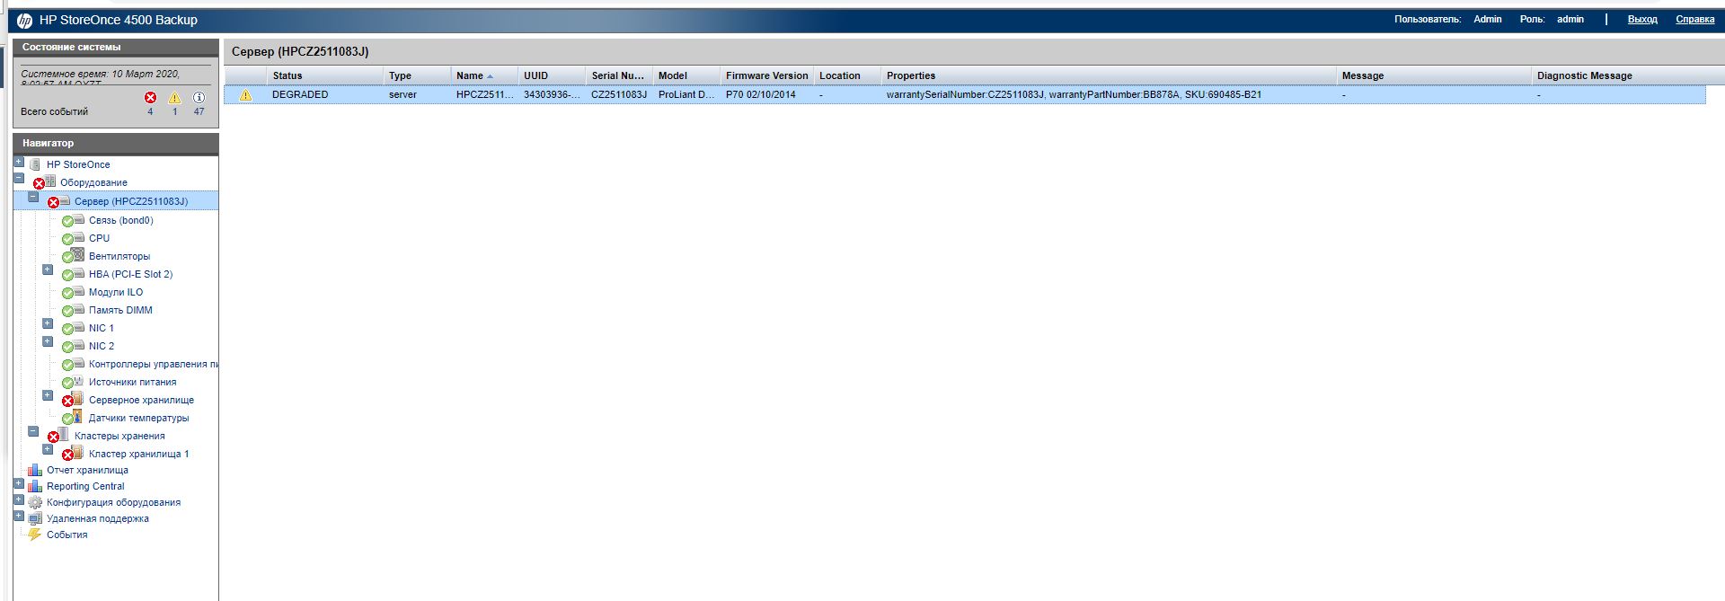The width and height of the screenshot is (1725, 601).
Task: Expand the HBA (PCI-E Slot 2) node
Action: click(48, 270)
